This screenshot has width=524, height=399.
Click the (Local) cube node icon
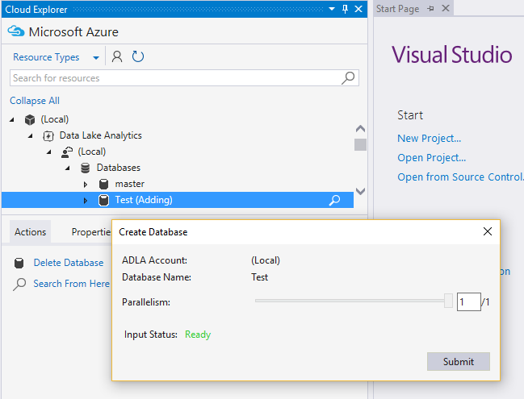[x=30, y=119]
